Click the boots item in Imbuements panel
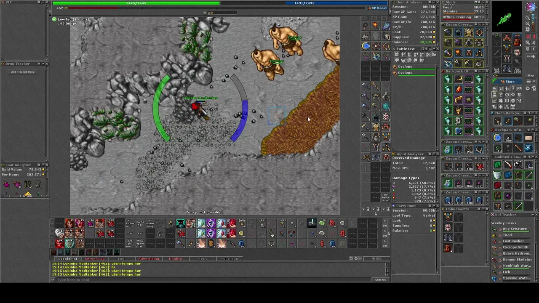This screenshot has height=303, width=539. tap(448, 237)
